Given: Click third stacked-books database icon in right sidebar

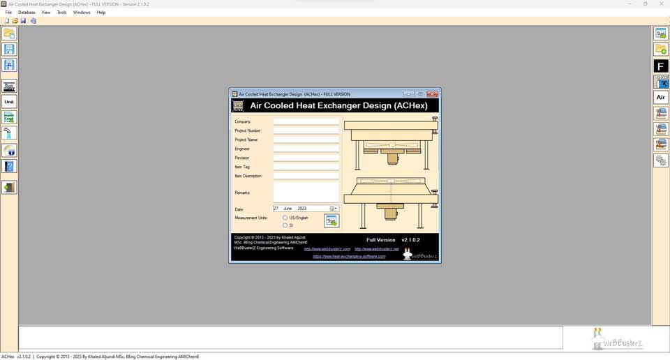Looking at the screenshot, I should click(661, 145).
